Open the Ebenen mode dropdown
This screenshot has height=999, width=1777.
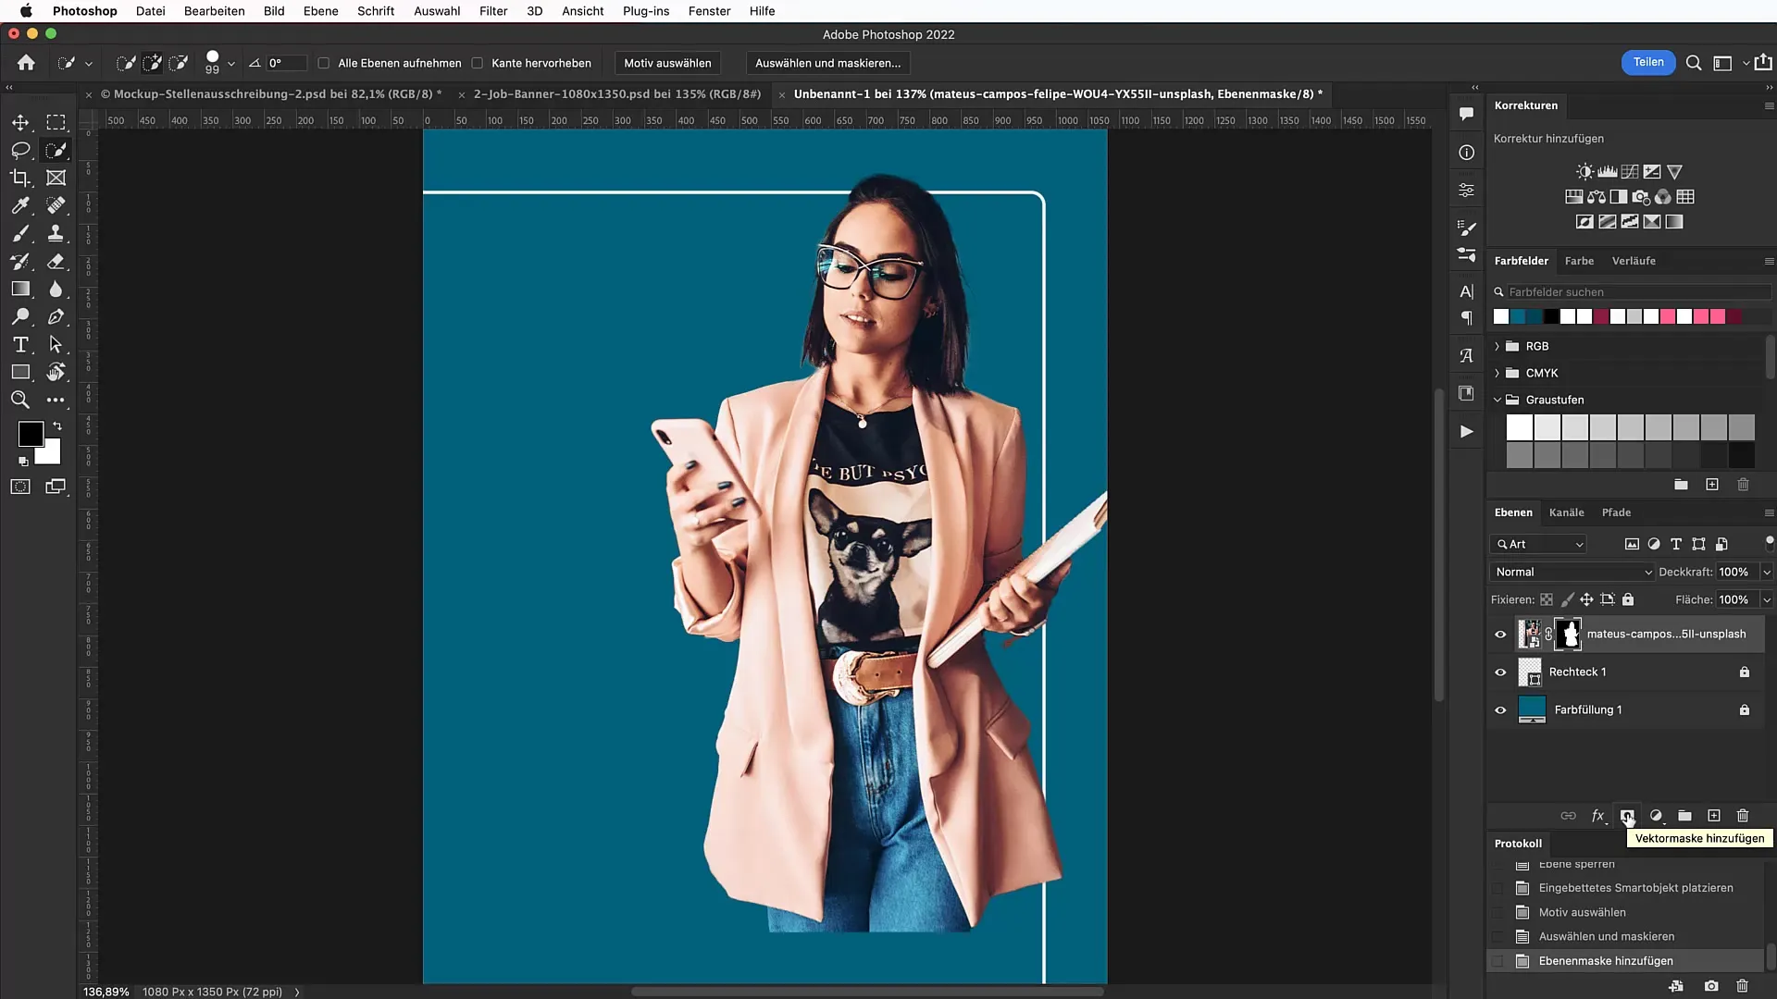[1571, 571]
